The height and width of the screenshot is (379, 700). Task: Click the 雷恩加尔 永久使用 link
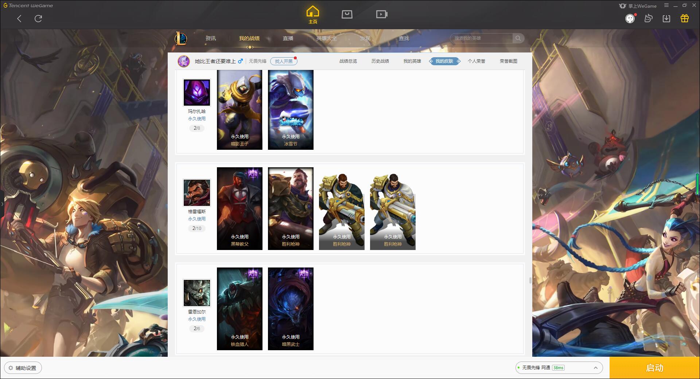197,319
